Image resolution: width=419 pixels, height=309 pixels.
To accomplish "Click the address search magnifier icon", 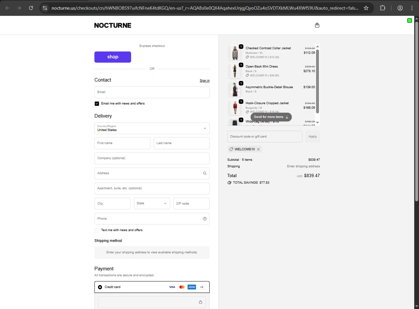I will pos(205,173).
